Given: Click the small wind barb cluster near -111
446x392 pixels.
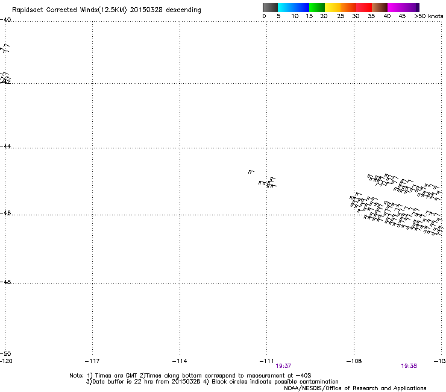Looking at the screenshot, I should 267,183.
